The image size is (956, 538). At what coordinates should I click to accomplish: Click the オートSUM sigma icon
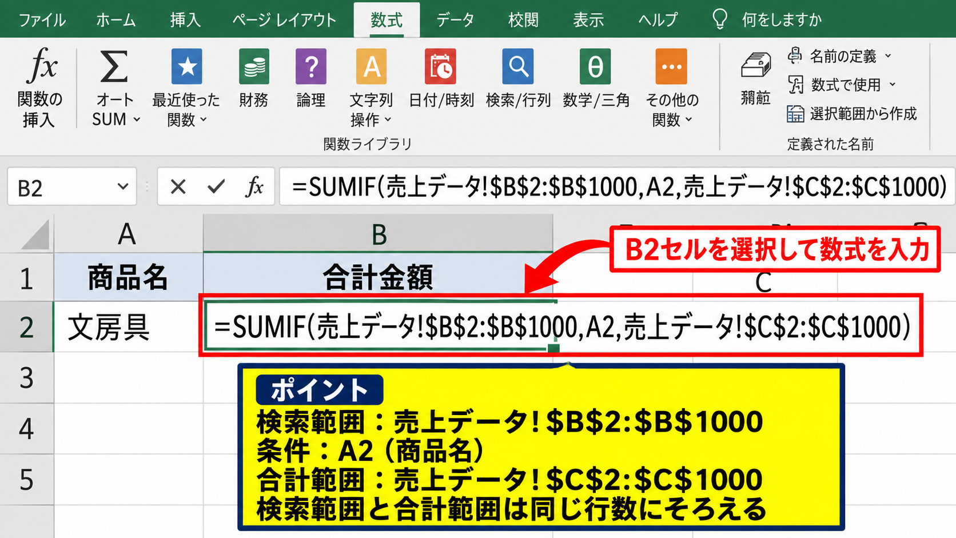[114, 66]
